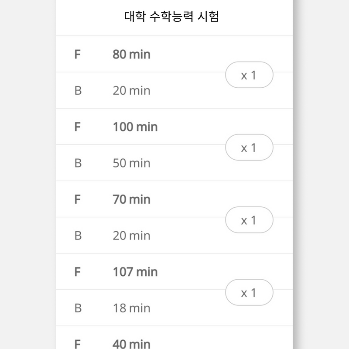Click the F label beside 107 min
349x349 pixels.
[x=78, y=272]
